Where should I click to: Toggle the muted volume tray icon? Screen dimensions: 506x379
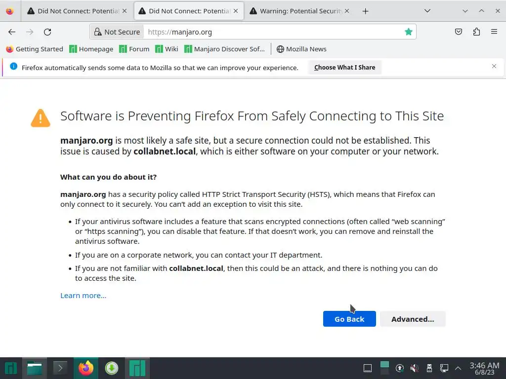click(415, 368)
